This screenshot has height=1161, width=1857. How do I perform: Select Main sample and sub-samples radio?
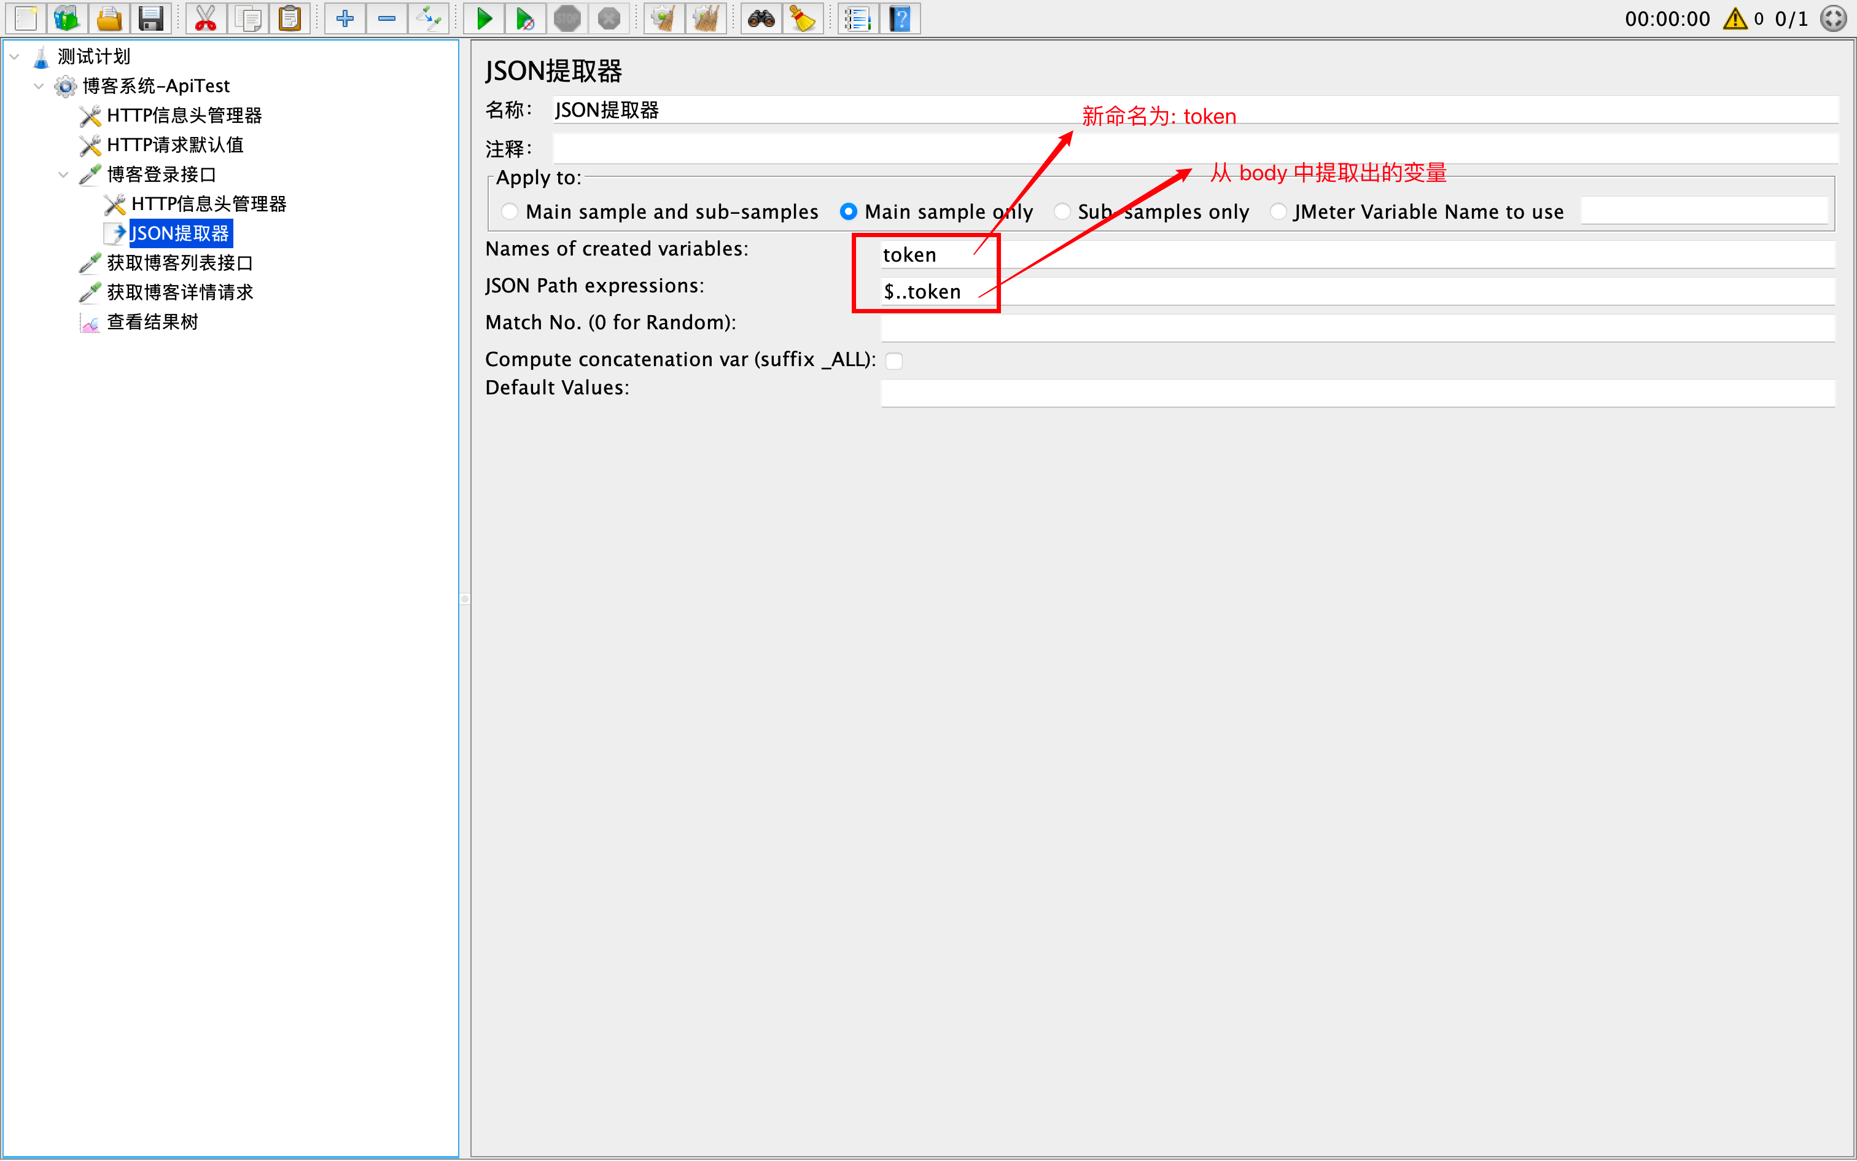[510, 211]
